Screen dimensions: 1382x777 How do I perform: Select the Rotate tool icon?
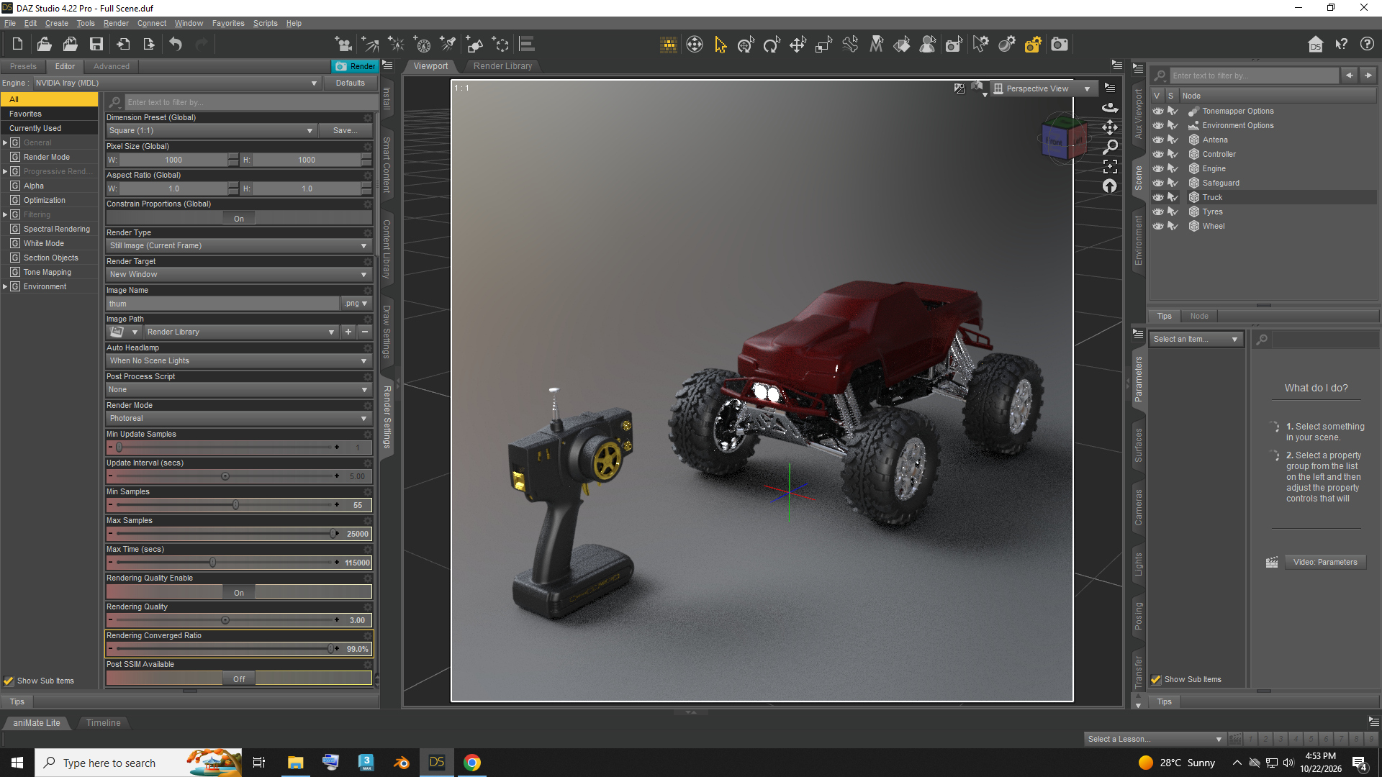tap(772, 45)
